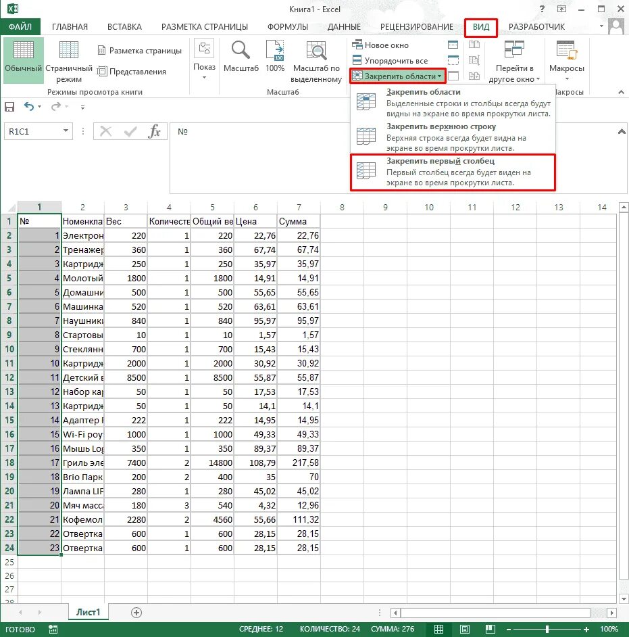This screenshot has width=629, height=637.
Task: Adjust the zoom slider handle
Action: click(547, 630)
